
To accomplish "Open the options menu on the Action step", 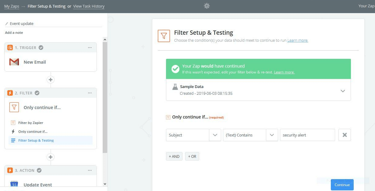I will [x=90, y=170].
